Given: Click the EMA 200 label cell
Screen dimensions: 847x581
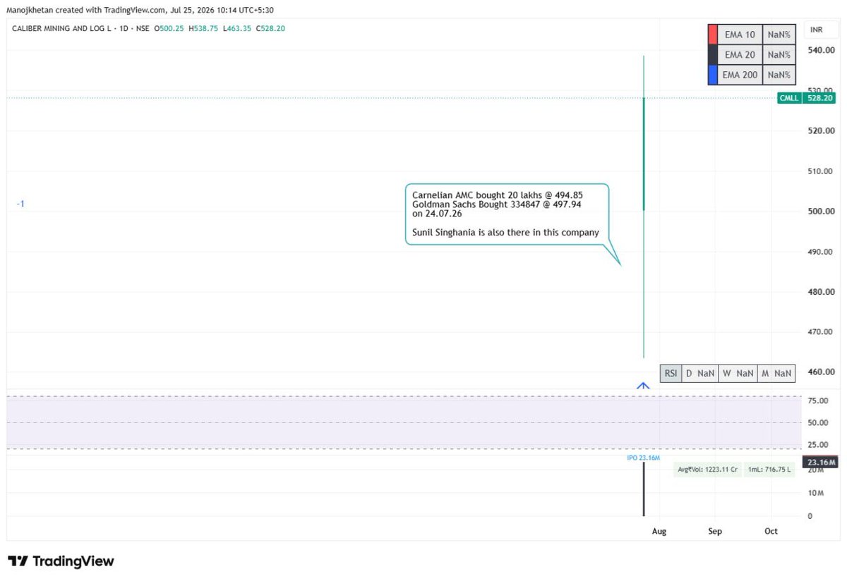Looking at the screenshot, I should pos(740,75).
